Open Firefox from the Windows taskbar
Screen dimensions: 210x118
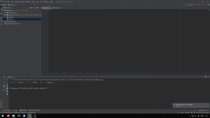coord(8,116)
